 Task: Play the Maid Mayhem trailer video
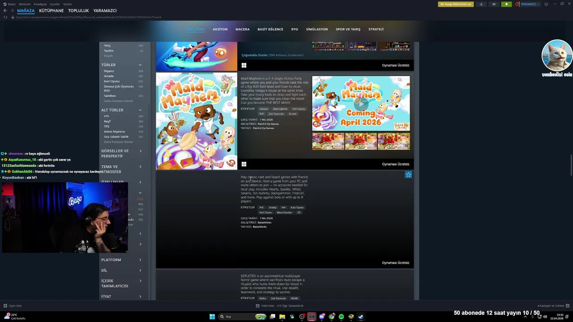click(x=361, y=103)
